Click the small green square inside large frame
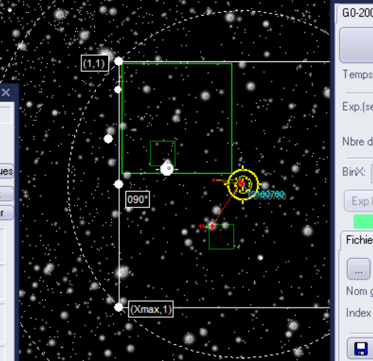Image resolution: width=373 pixels, height=361 pixels. [162, 153]
